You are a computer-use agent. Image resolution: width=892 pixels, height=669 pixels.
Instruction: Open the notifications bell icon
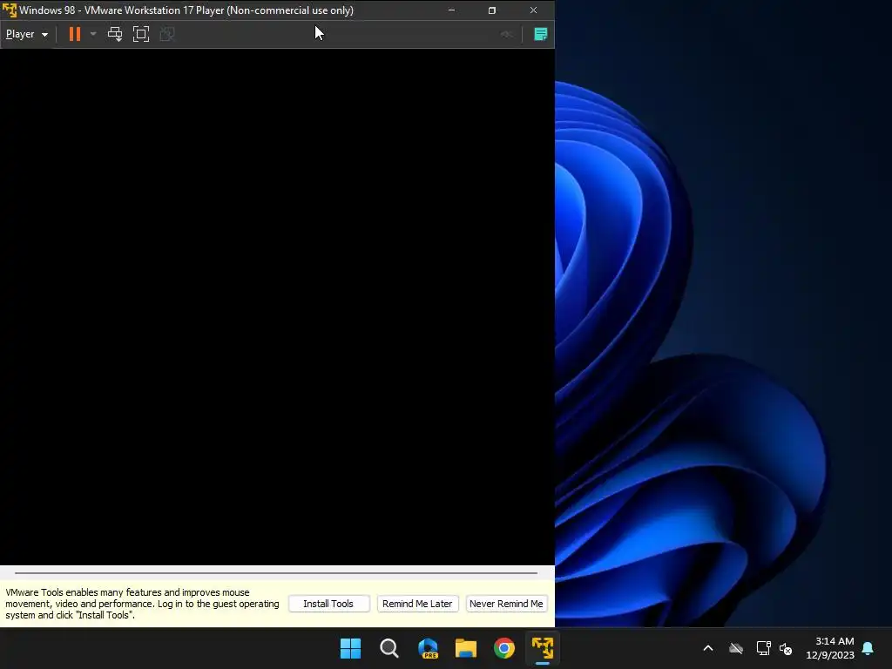click(868, 648)
